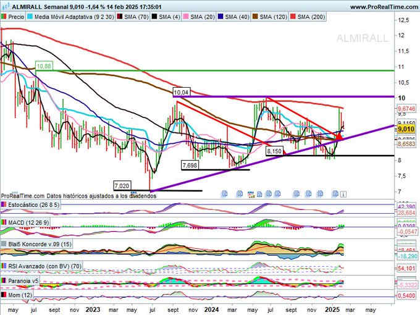Image resolution: width=420 pixels, height=315 pixels.
Task: Open the leftmost document event icon on chart
Action: pos(224,194)
